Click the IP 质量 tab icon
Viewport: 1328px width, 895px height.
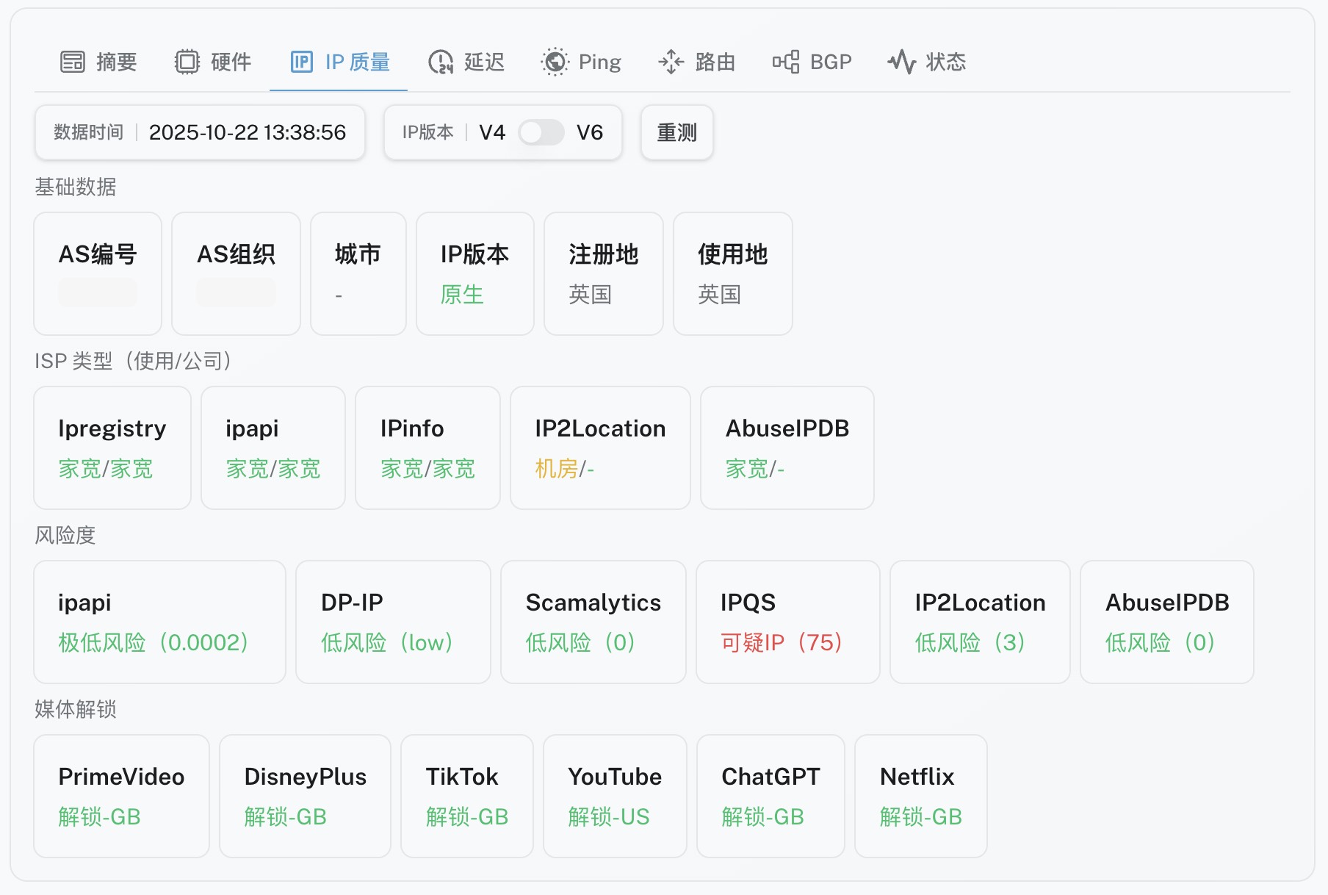[301, 62]
